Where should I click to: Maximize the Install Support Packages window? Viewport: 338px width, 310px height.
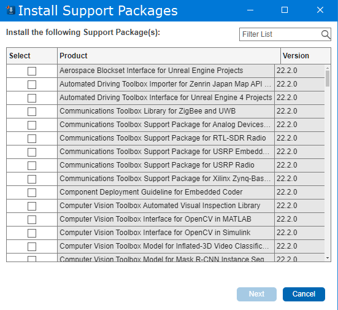click(x=285, y=10)
